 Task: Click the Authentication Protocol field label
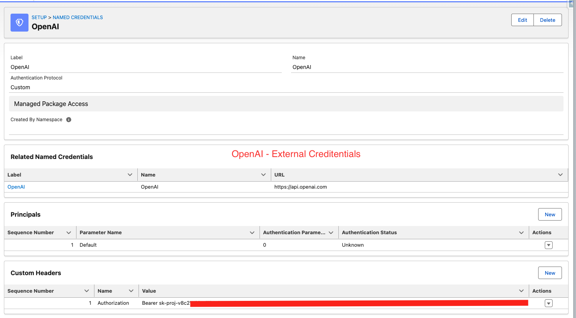click(x=36, y=78)
